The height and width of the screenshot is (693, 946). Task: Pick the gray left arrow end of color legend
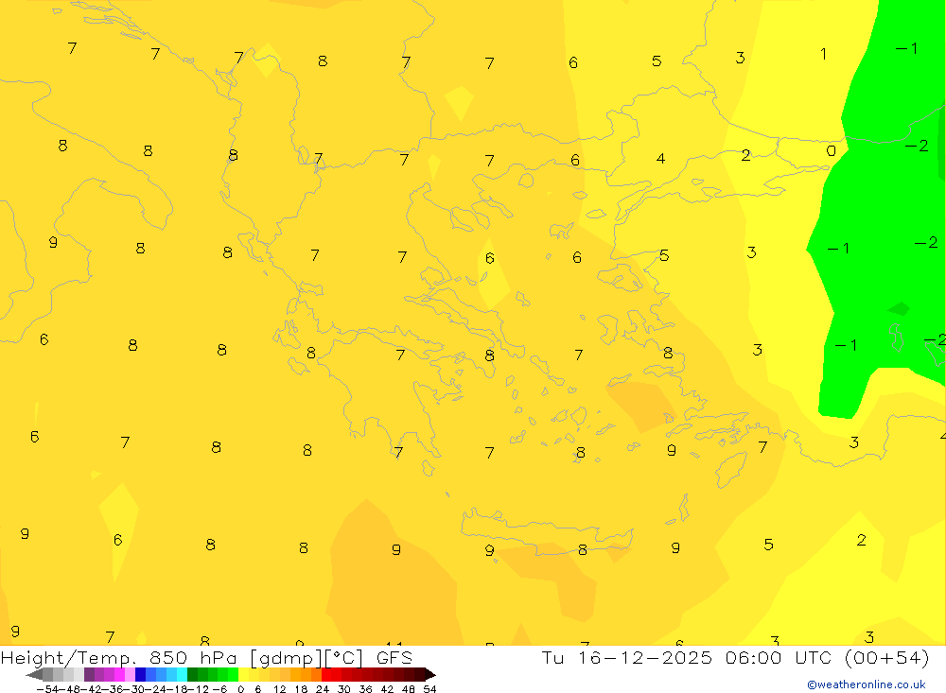pos(35,675)
